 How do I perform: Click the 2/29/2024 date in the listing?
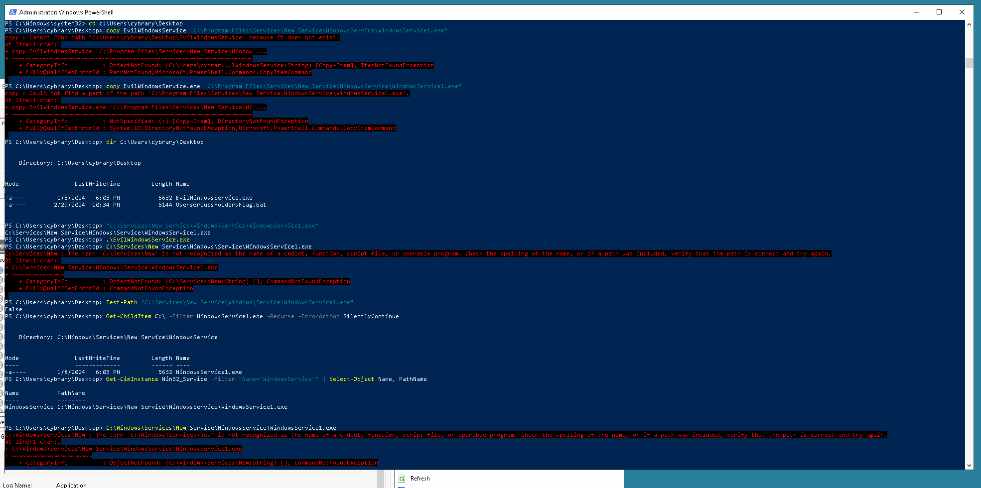[x=69, y=205]
